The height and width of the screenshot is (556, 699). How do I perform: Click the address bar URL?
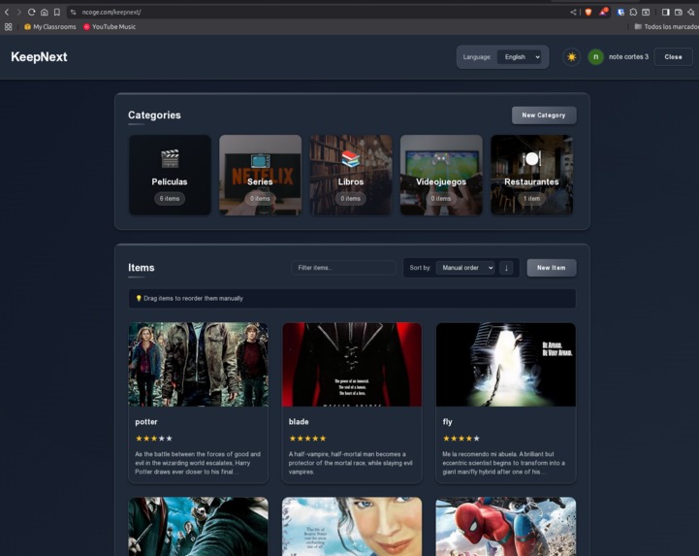[x=111, y=12]
